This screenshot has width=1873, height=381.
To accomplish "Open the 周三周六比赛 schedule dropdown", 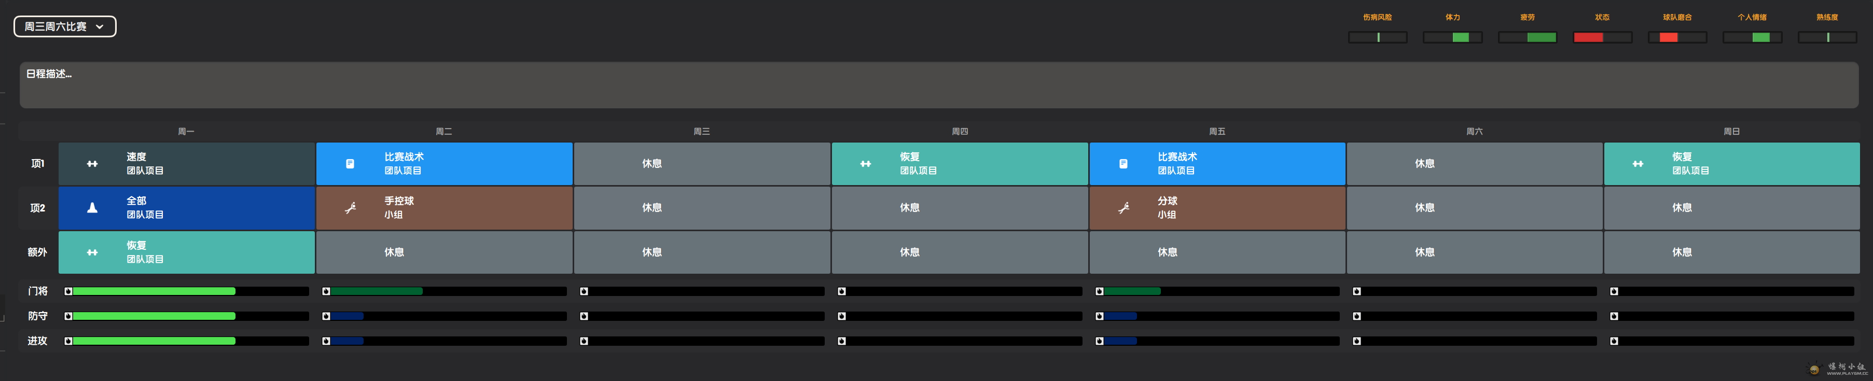I will (x=65, y=27).
